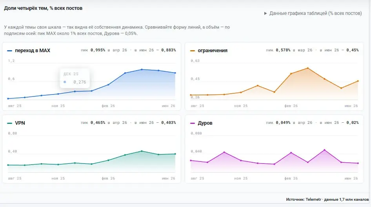The height and width of the screenshot is (207, 371).
Task: Click the peak data point on the MAX chart
Action: pos(142,69)
